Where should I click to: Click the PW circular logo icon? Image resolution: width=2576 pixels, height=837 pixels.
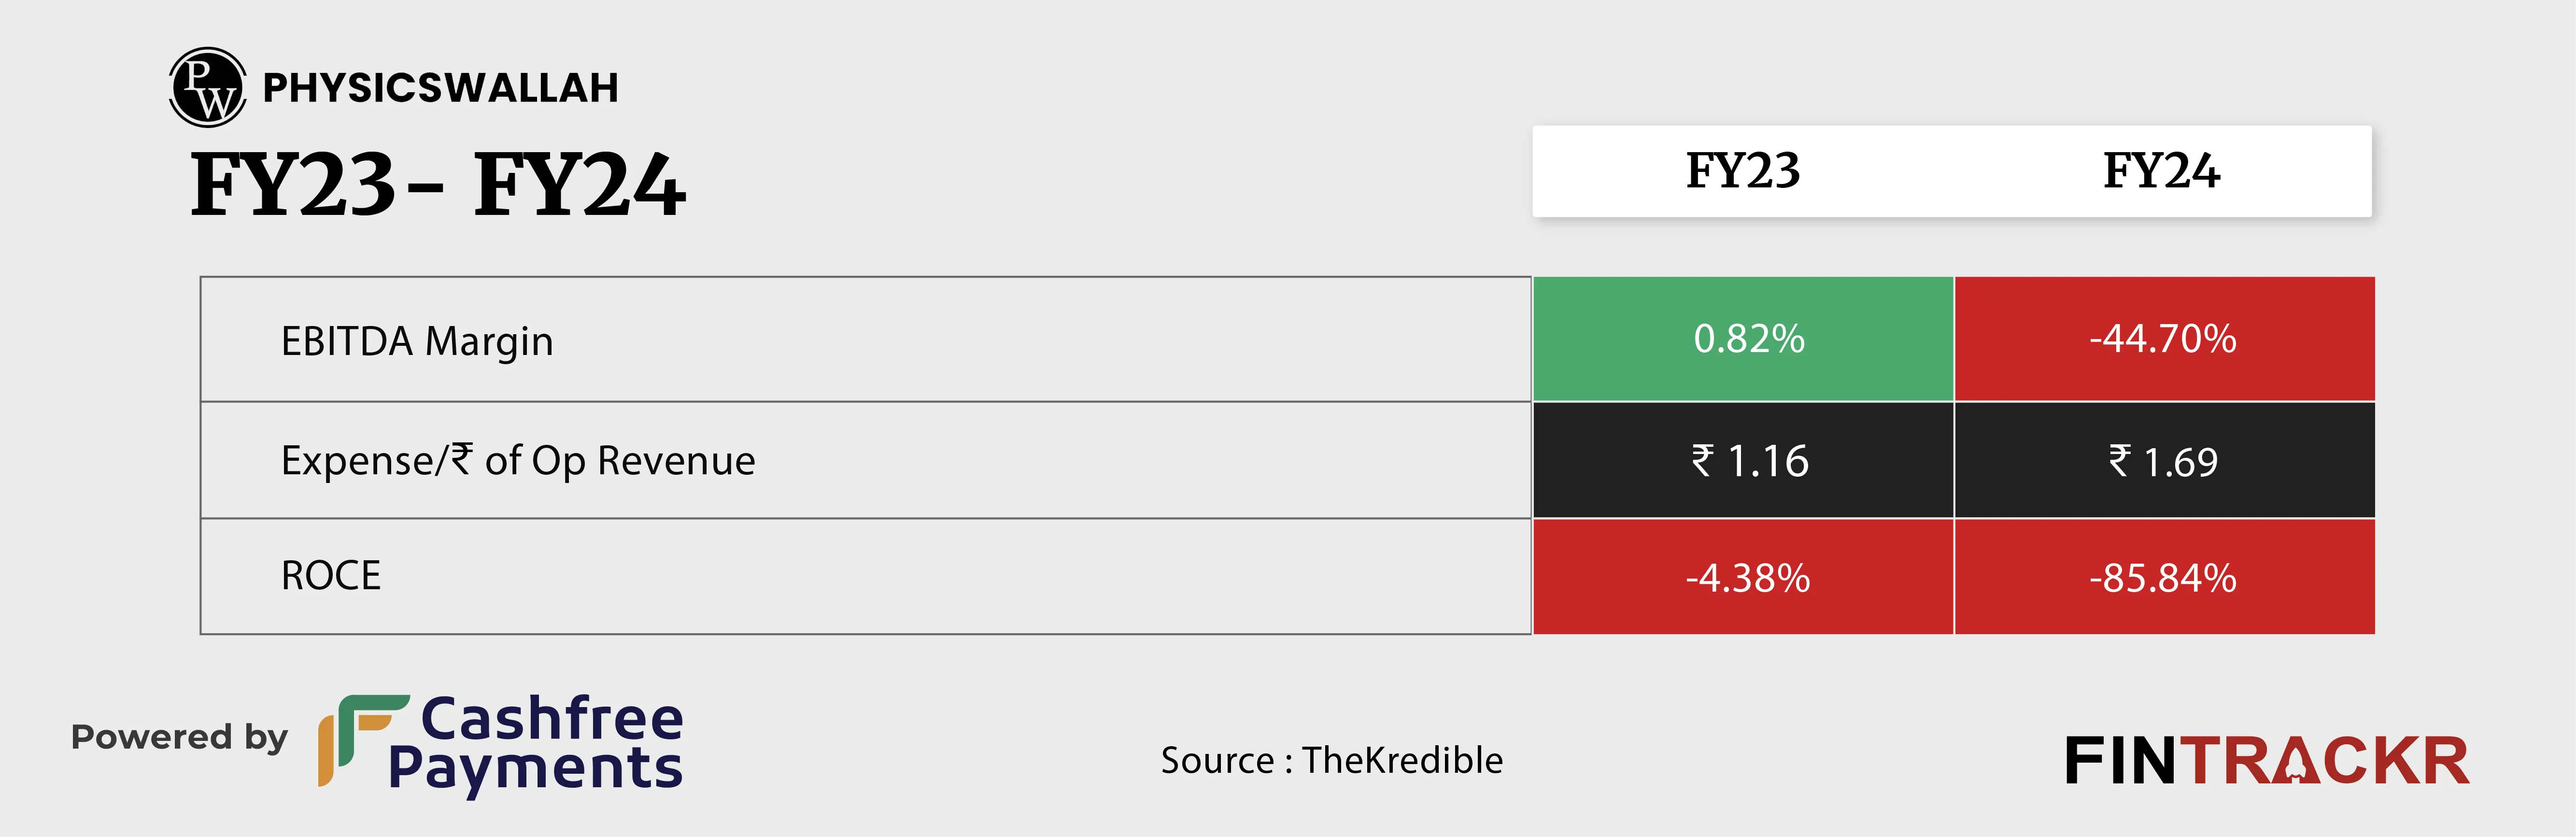pyautogui.click(x=207, y=87)
